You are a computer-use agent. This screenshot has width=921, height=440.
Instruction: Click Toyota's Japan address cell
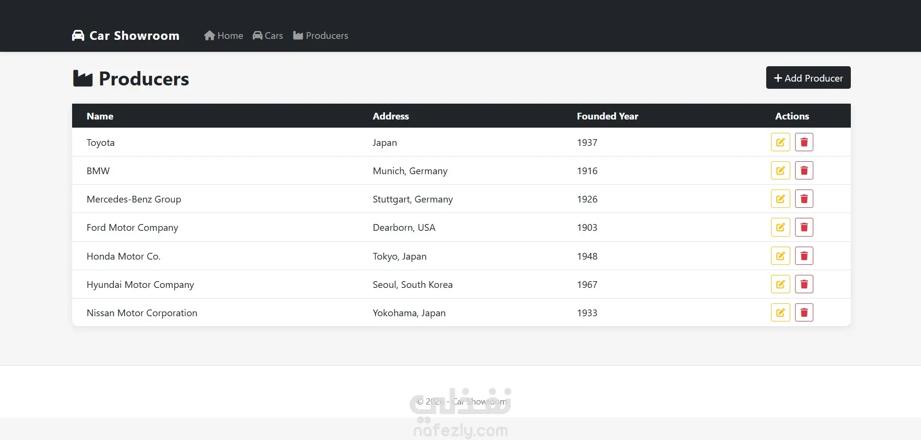tap(385, 143)
